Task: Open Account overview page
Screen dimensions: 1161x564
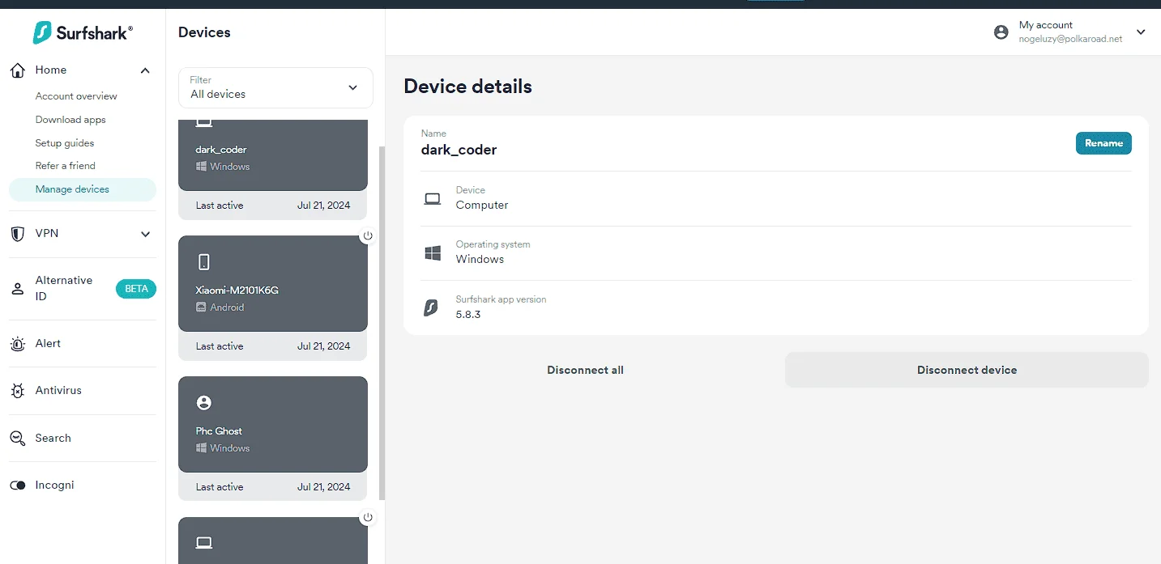Action: coord(76,96)
